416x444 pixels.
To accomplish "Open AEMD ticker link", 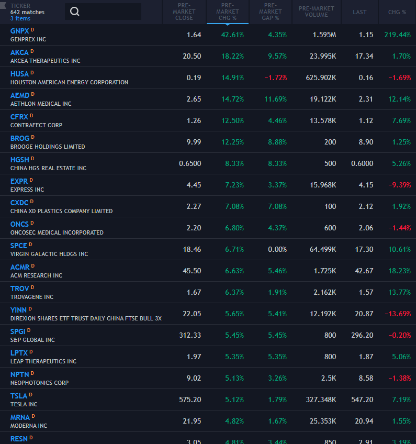I will click(20, 96).
